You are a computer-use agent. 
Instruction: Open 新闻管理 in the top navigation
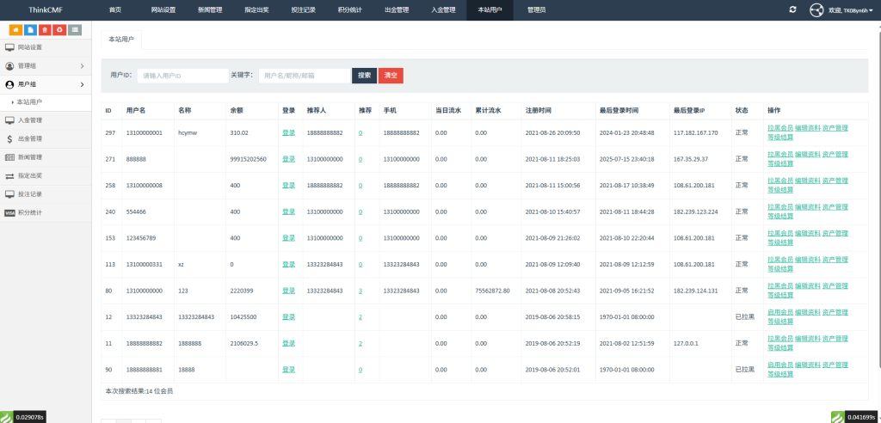point(210,10)
